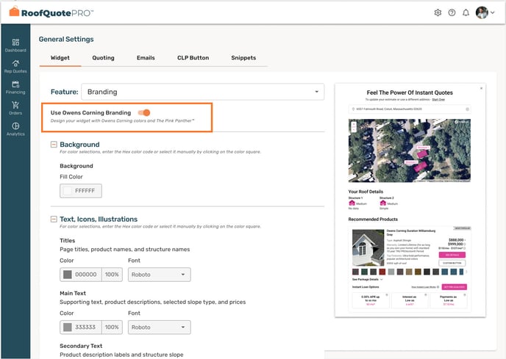Open Background fill color swatch FFFFFF

click(68, 191)
